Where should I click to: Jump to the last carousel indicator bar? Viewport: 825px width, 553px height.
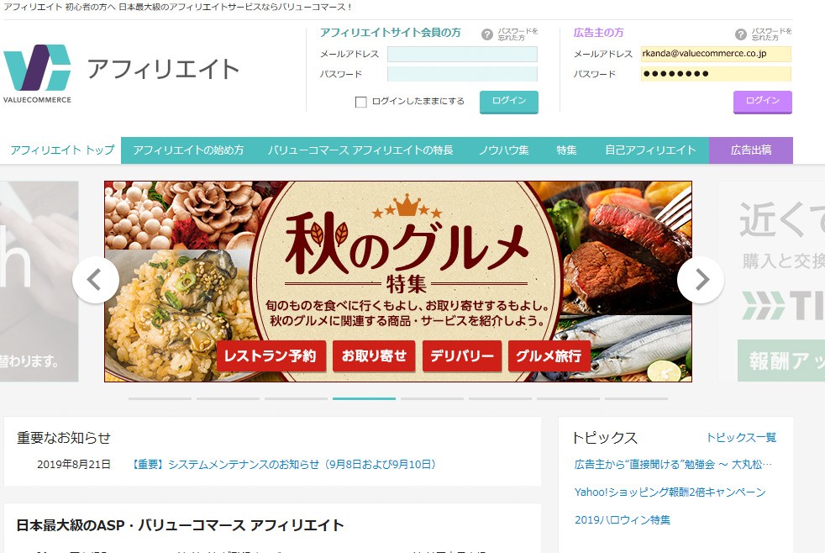coord(637,399)
